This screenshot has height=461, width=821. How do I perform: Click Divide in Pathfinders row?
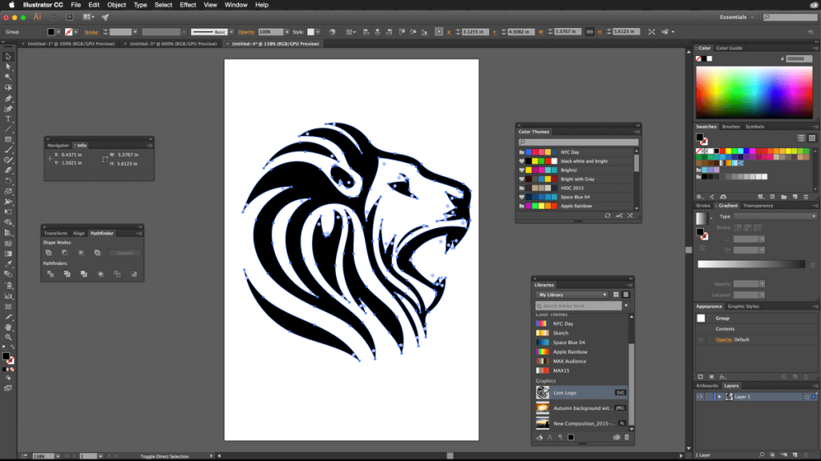click(51, 274)
